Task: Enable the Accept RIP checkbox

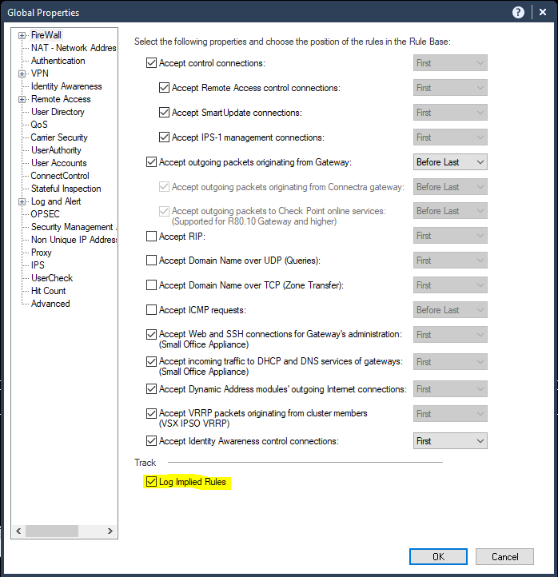Action: point(152,237)
